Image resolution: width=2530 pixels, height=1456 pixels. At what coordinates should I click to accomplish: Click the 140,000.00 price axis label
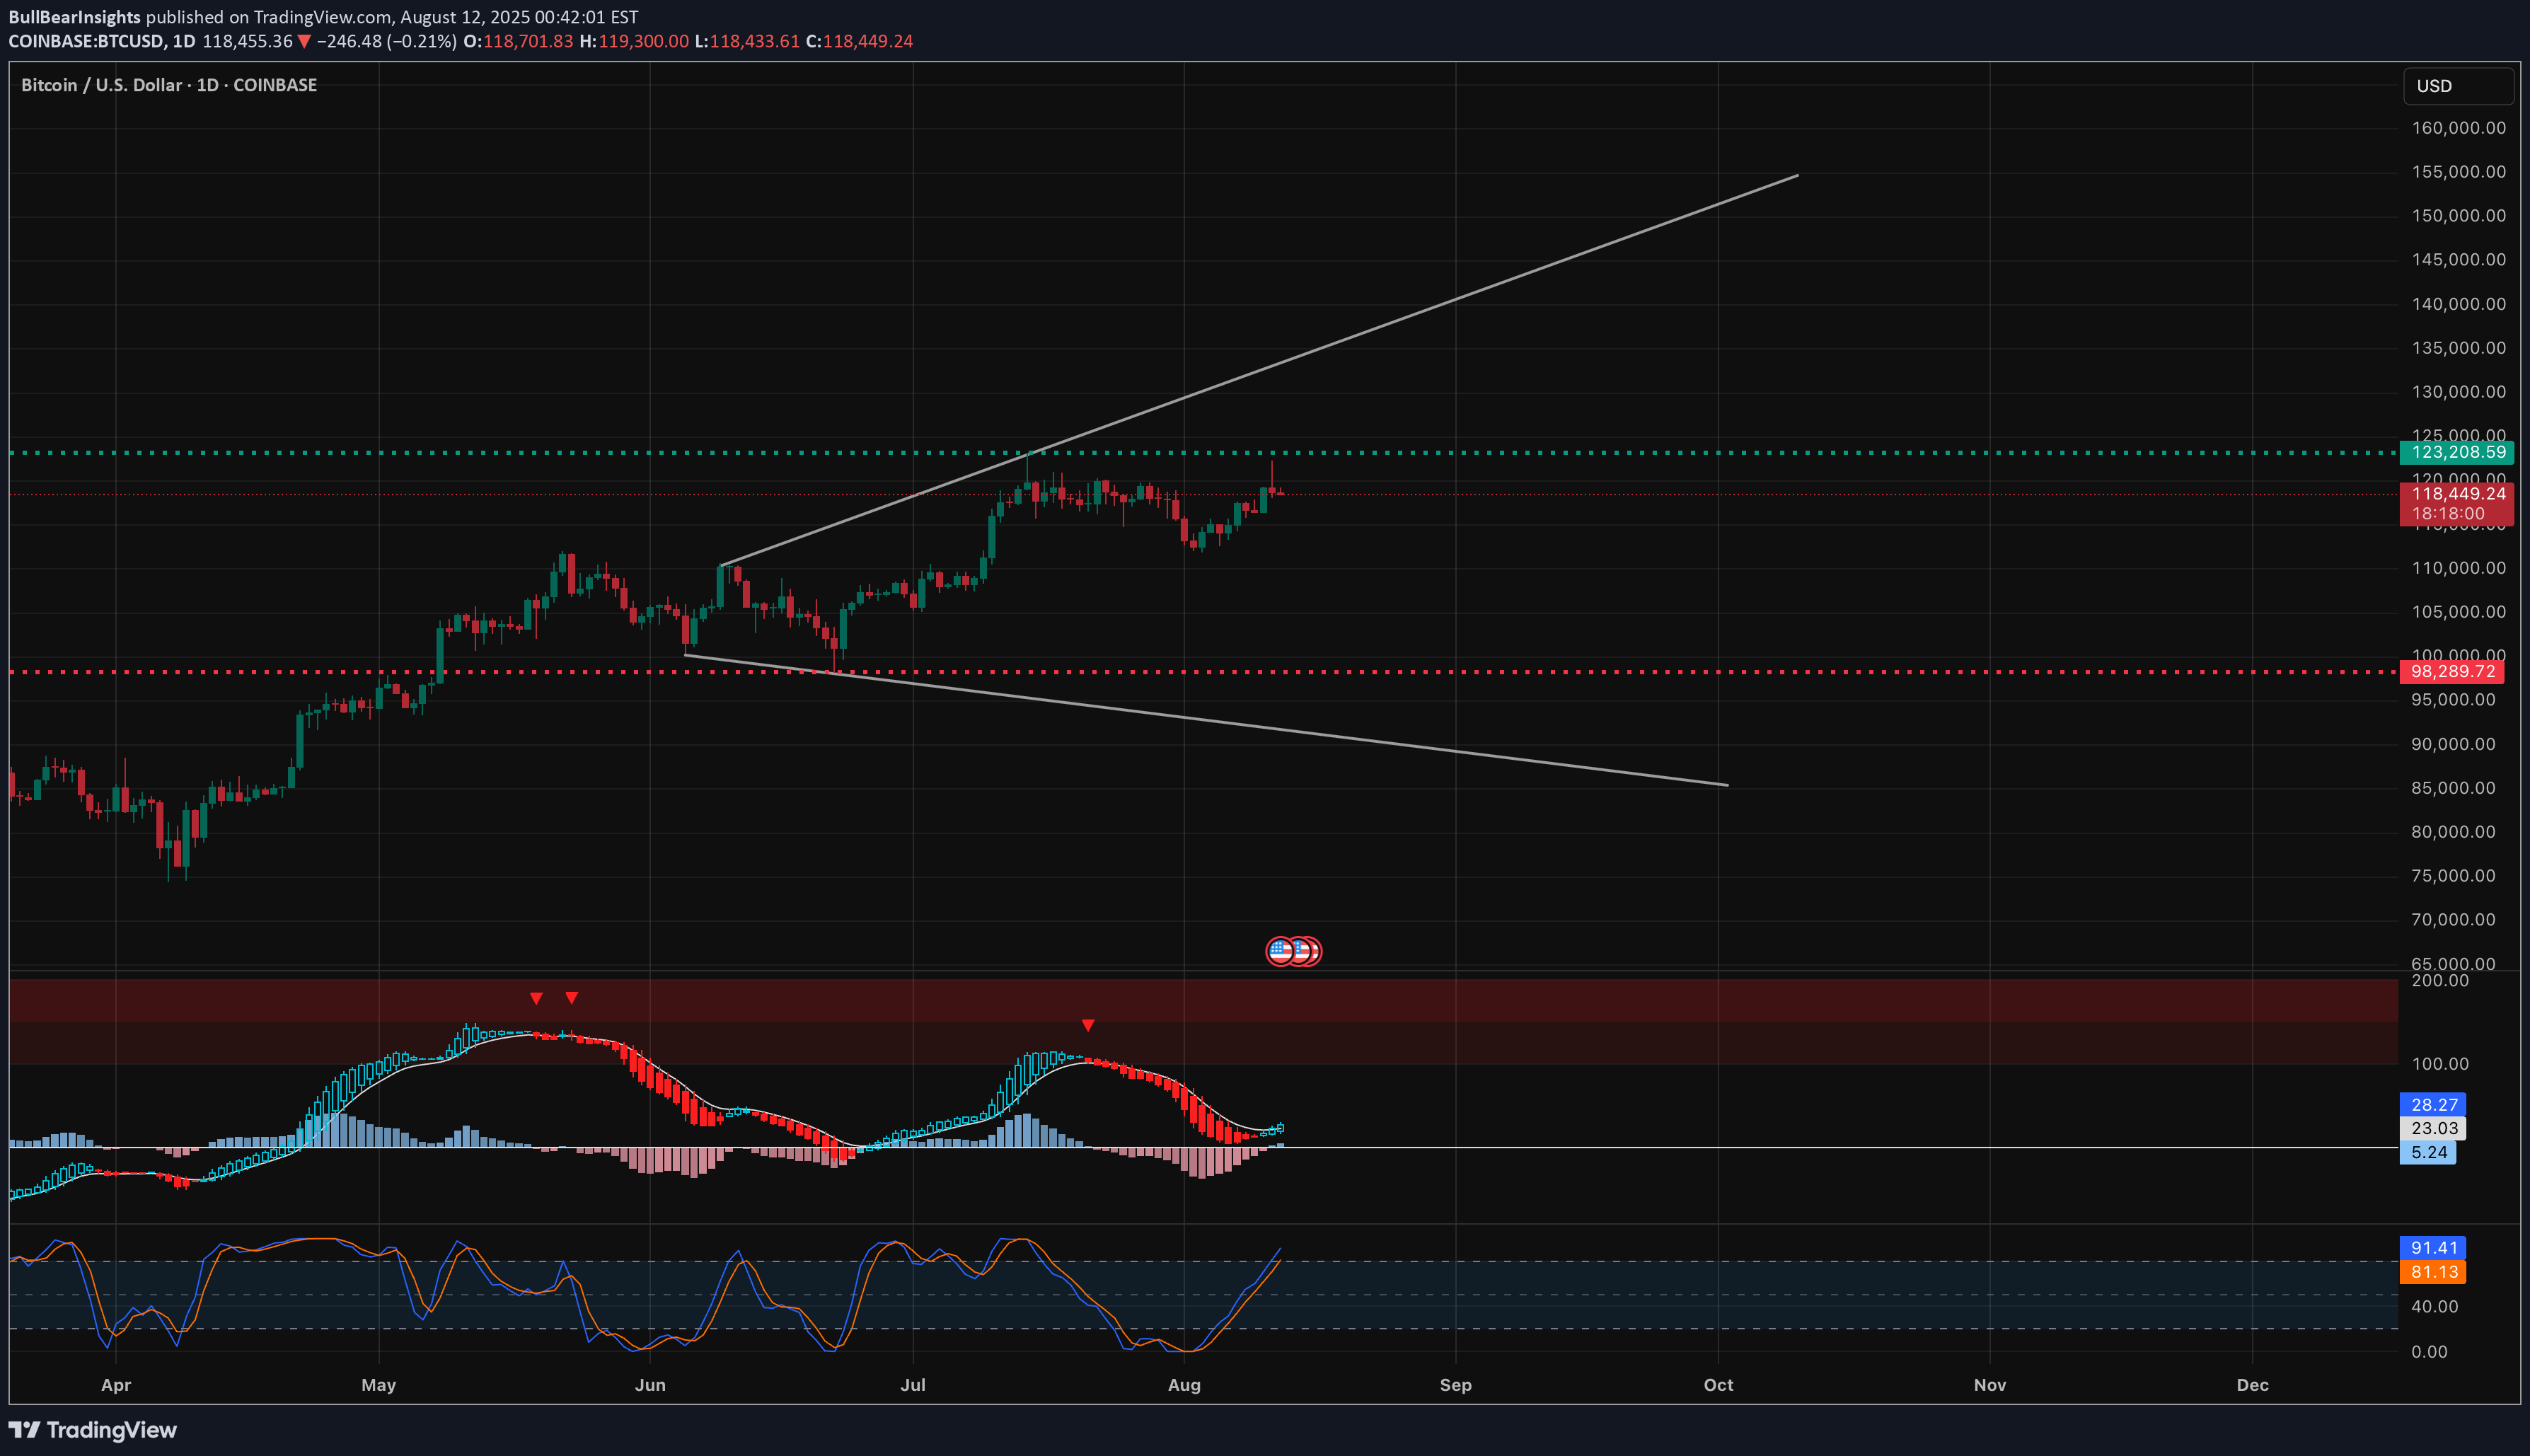pyautogui.click(x=2459, y=304)
